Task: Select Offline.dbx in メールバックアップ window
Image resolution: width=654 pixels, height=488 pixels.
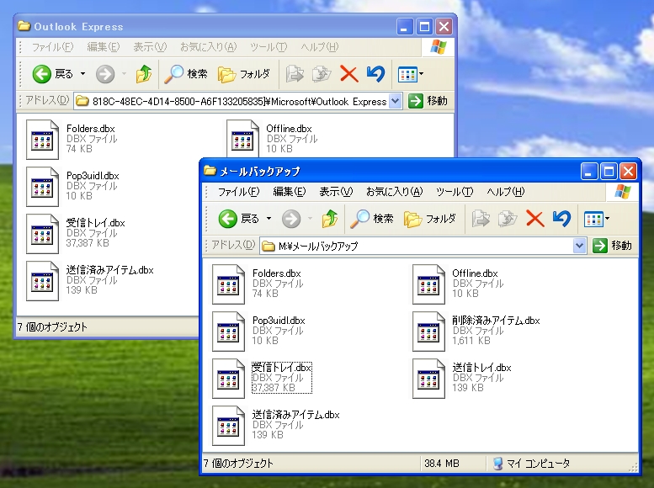Action: click(458, 284)
